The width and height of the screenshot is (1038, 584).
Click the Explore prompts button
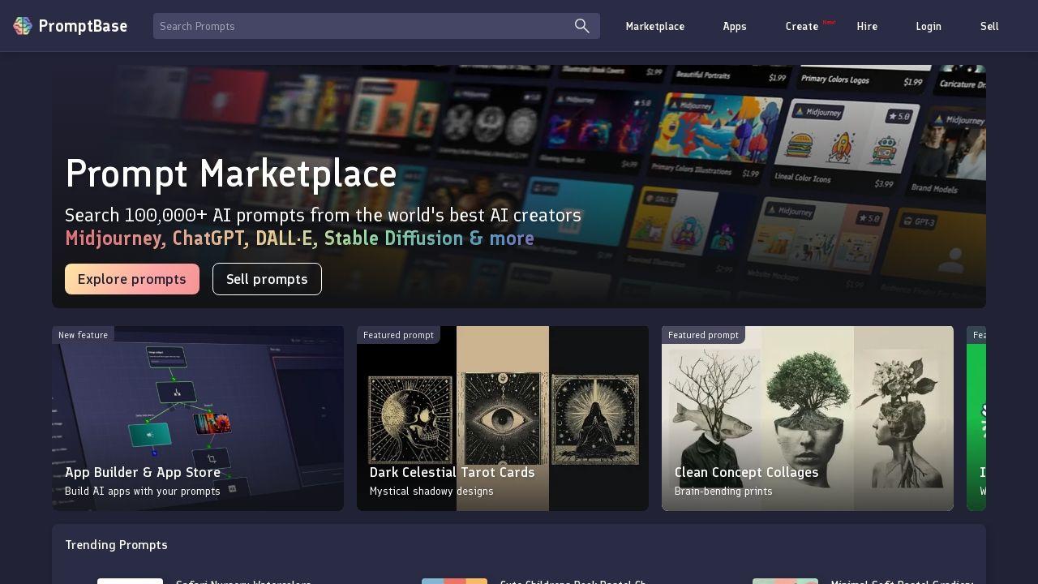coord(132,279)
